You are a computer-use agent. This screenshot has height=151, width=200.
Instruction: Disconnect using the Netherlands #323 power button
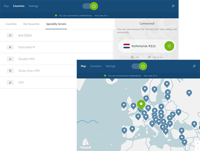pos(169,46)
